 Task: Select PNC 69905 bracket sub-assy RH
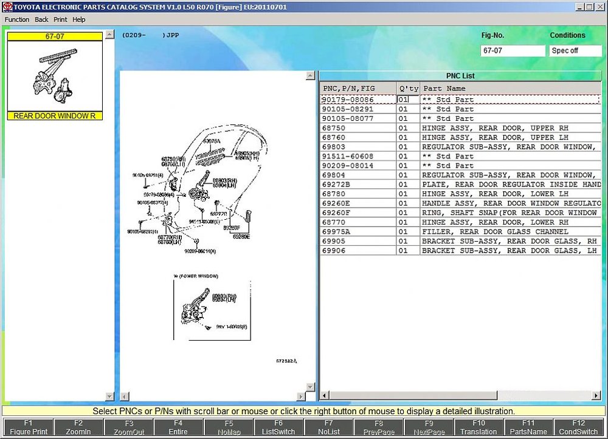[x=461, y=241]
